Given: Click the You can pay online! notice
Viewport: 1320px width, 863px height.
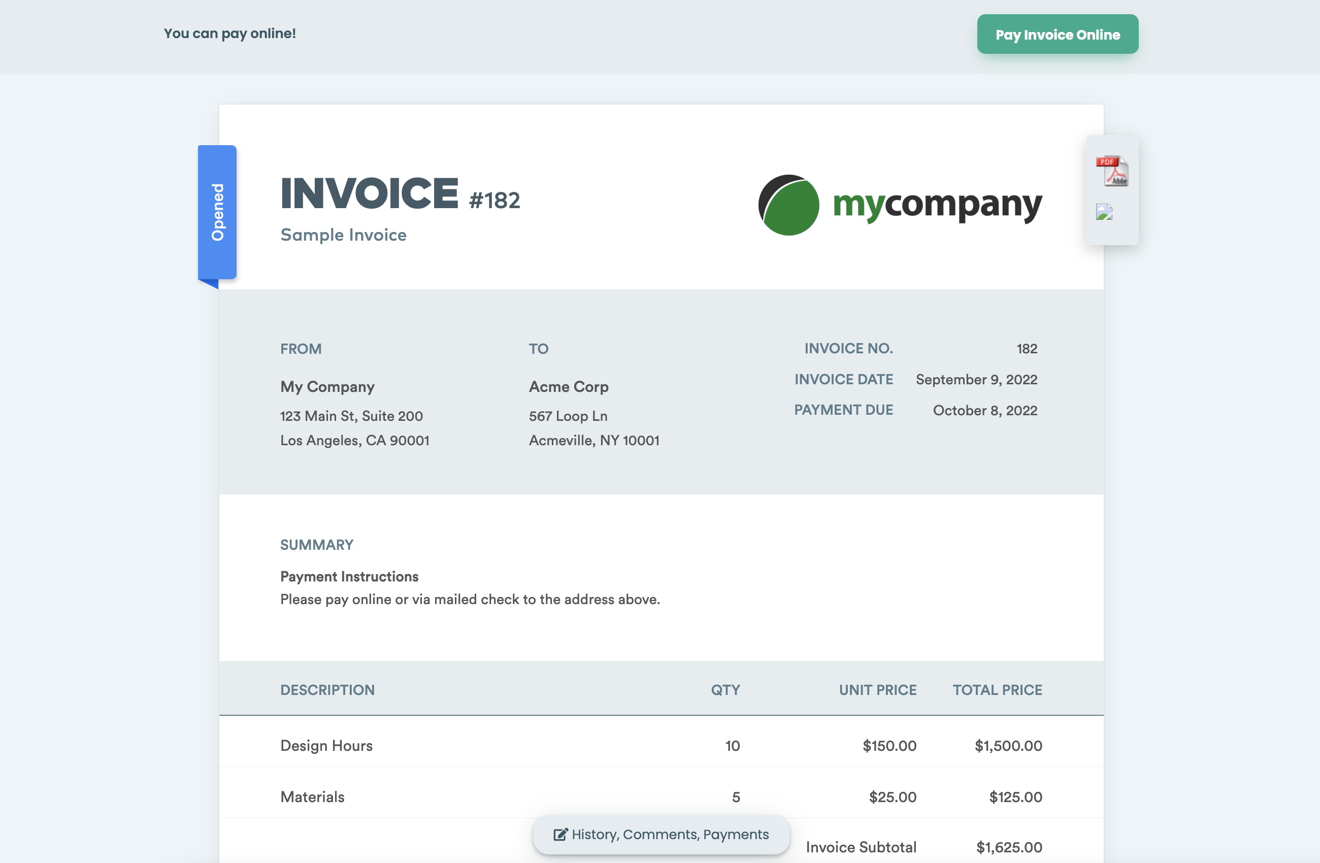Looking at the screenshot, I should [229, 34].
